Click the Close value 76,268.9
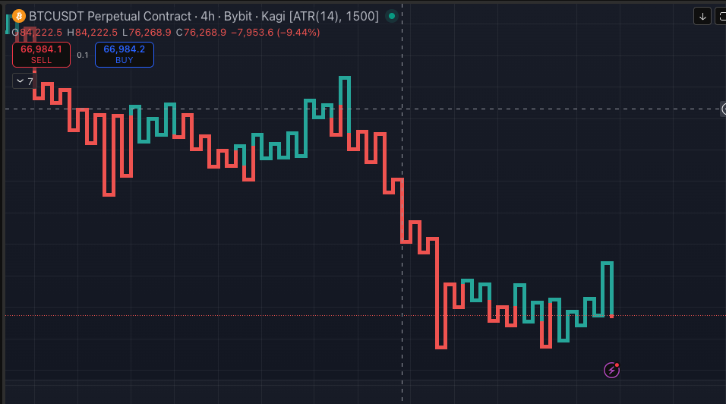The width and height of the screenshot is (726, 404). (205, 32)
